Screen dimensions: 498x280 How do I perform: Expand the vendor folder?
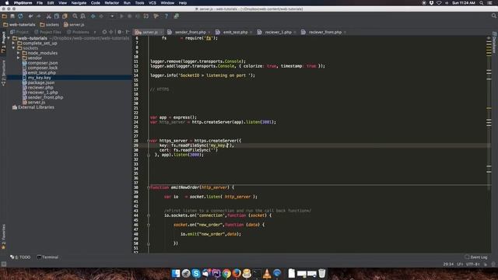click(x=19, y=58)
